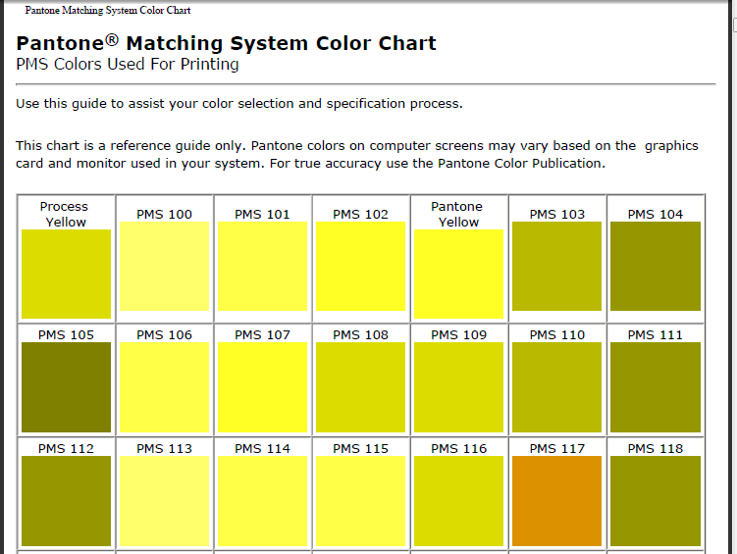Viewport: 737px width, 554px height.
Task: Click the PMS 107 yellow square
Action: (x=262, y=387)
